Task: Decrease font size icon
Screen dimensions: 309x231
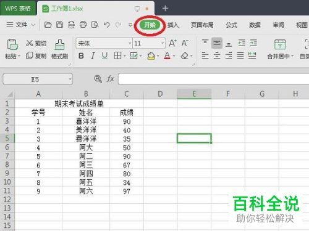Action: [x=185, y=43]
